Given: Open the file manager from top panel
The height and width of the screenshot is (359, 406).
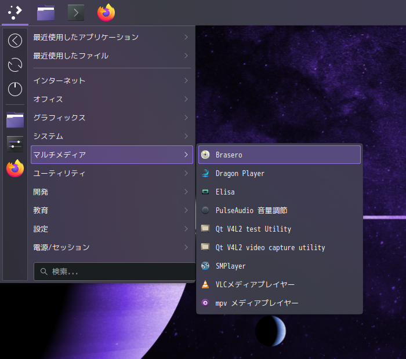Looking at the screenshot, I should click(46, 13).
